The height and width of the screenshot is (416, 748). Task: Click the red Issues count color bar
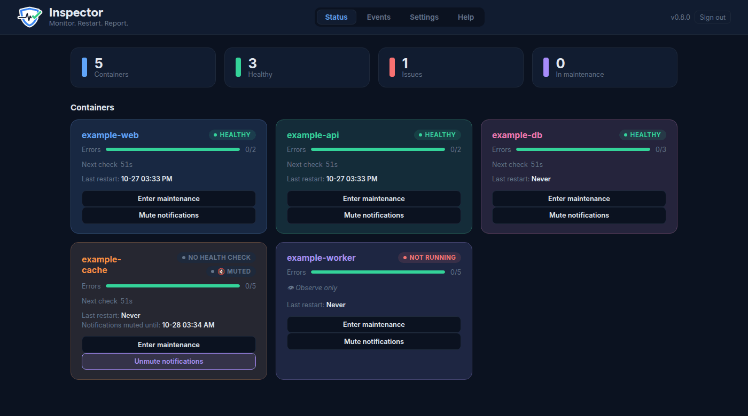tap(392, 67)
